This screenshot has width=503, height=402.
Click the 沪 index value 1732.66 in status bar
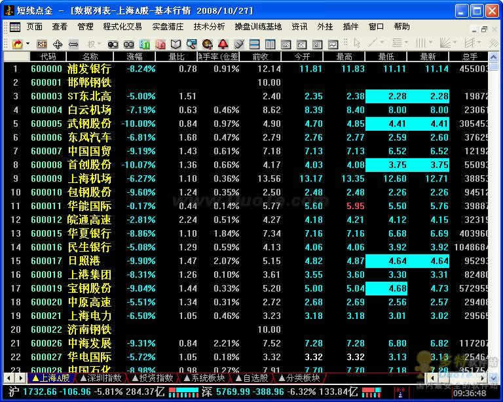(40, 392)
